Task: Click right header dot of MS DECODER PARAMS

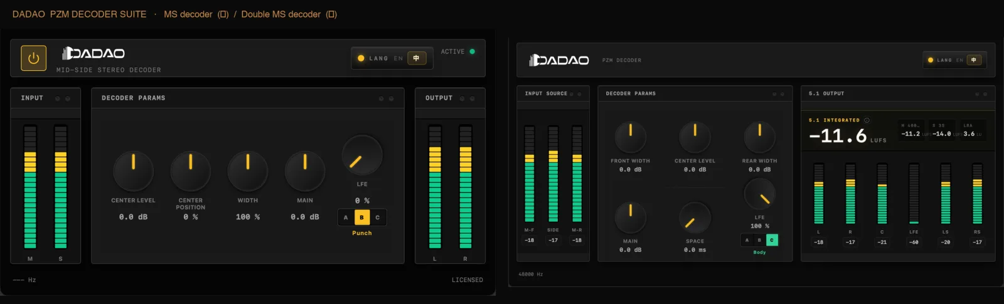Action: (391, 98)
